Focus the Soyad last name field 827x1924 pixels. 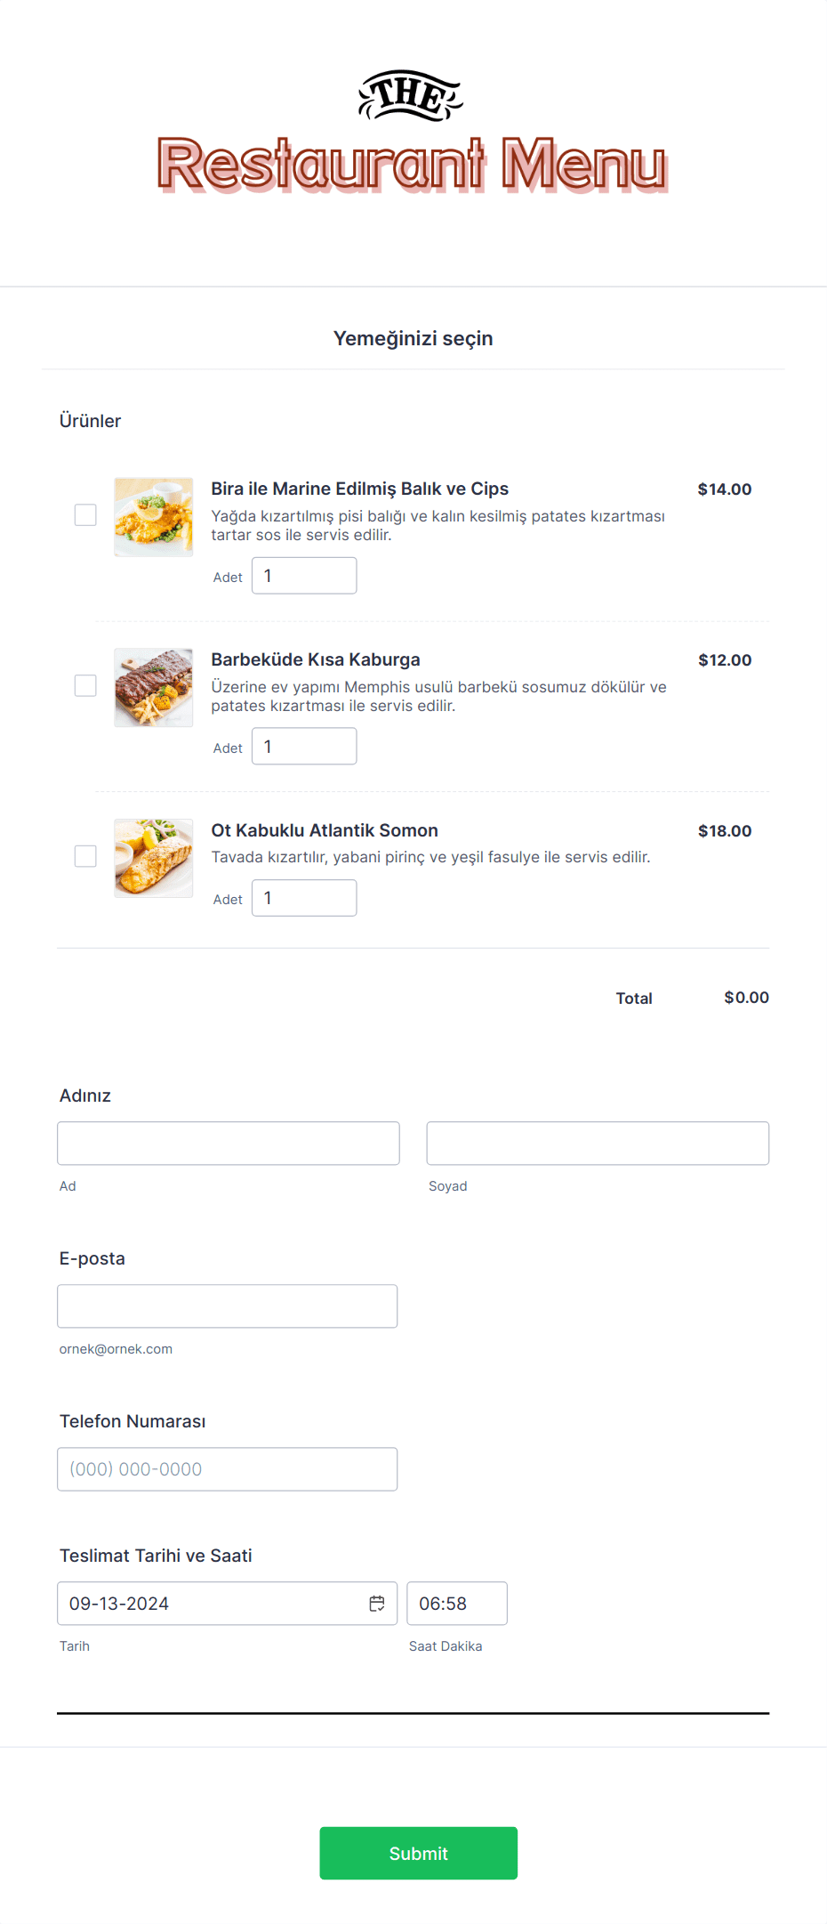tap(598, 1144)
